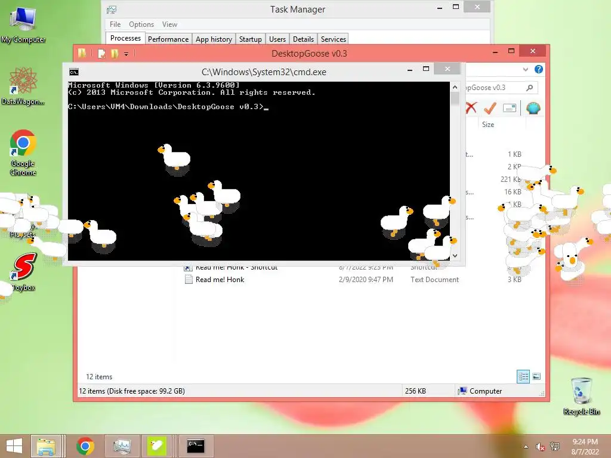This screenshot has width=611, height=458.
Task: Click the shell globe icon in Explorer toolbar
Action: click(x=533, y=108)
